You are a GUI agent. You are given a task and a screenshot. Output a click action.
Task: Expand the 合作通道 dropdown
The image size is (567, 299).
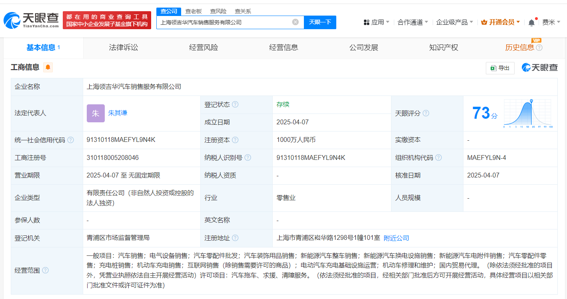[413, 22]
